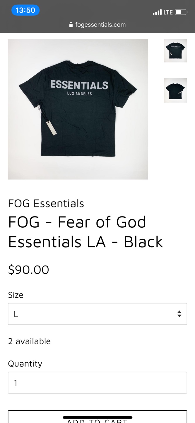Tap the cellular signal strength icon
This screenshot has height=423, width=195.
click(157, 12)
